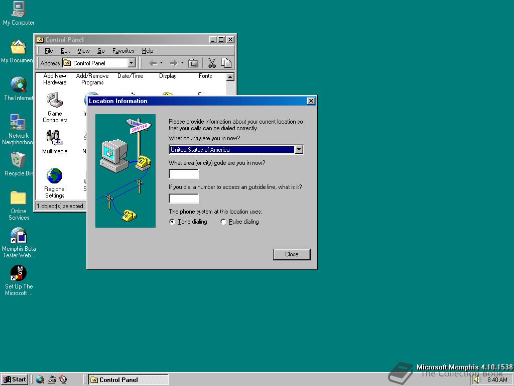Click the area code input field

click(184, 174)
